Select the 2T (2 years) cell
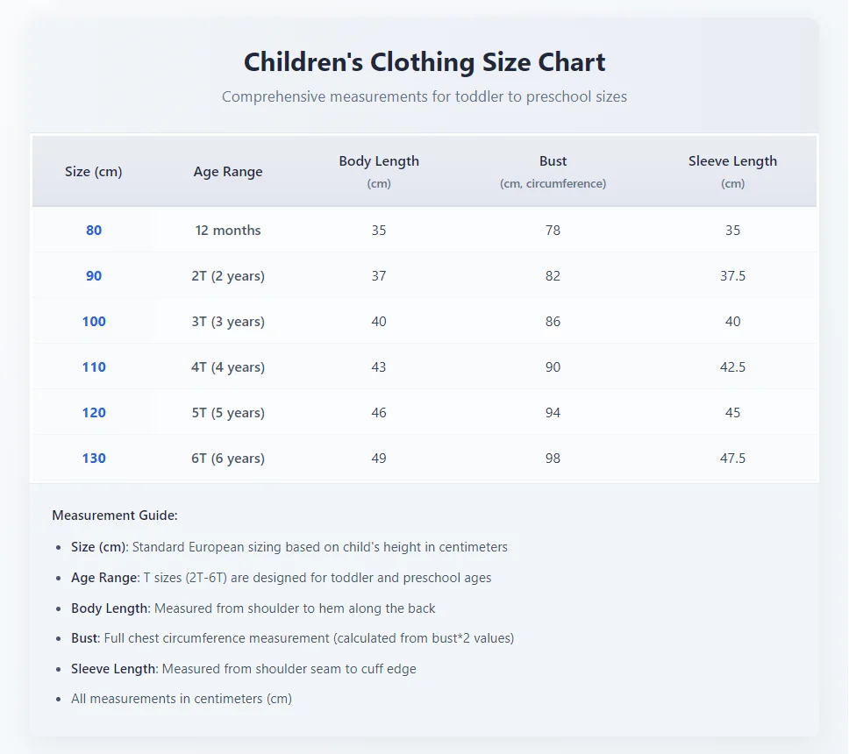Viewport: 849px width, 754px height. click(x=228, y=276)
